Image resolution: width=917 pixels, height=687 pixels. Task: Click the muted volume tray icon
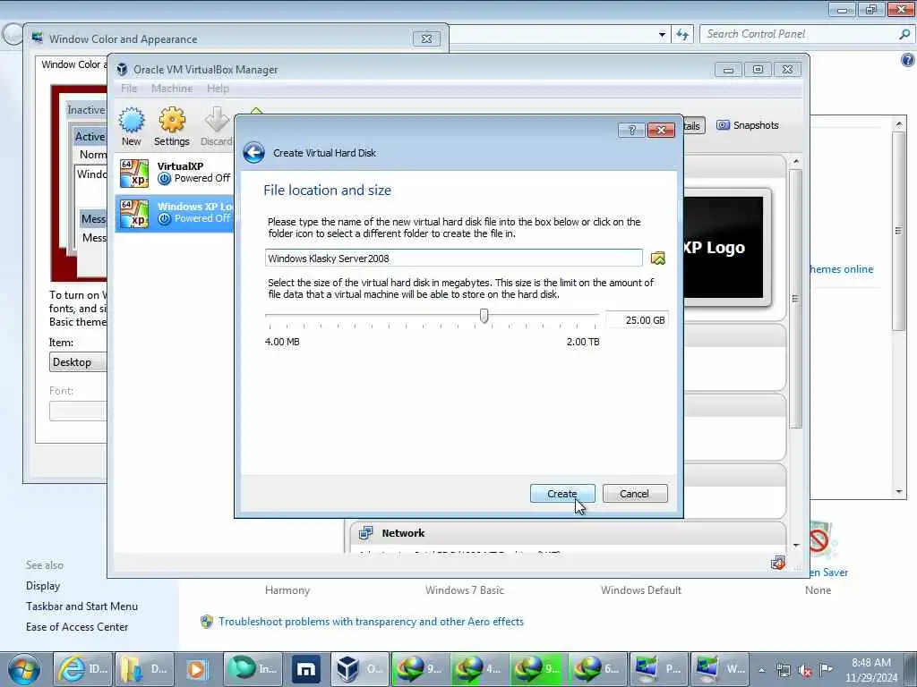(x=805, y=671)
